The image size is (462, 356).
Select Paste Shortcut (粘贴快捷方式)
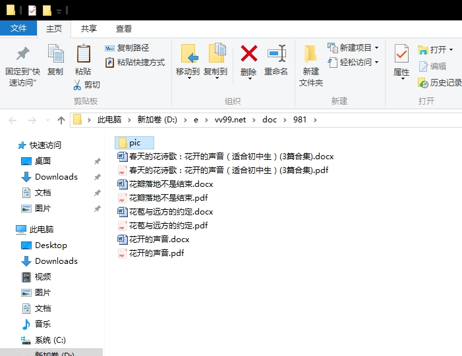pos(134,63)
